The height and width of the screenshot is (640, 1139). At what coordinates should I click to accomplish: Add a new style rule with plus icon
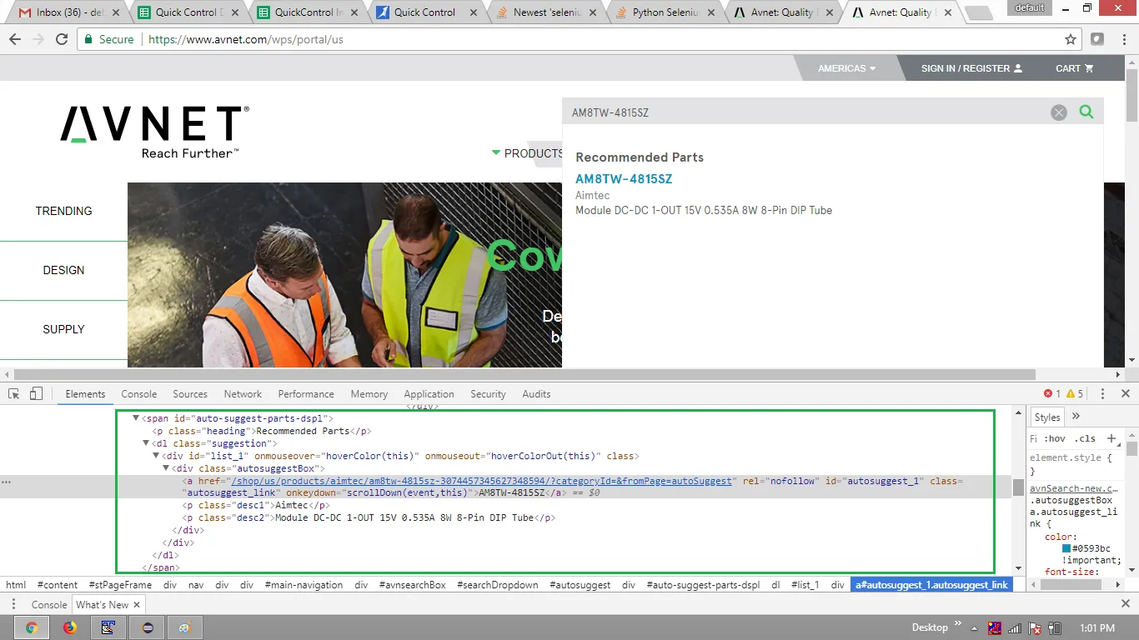1111,438
